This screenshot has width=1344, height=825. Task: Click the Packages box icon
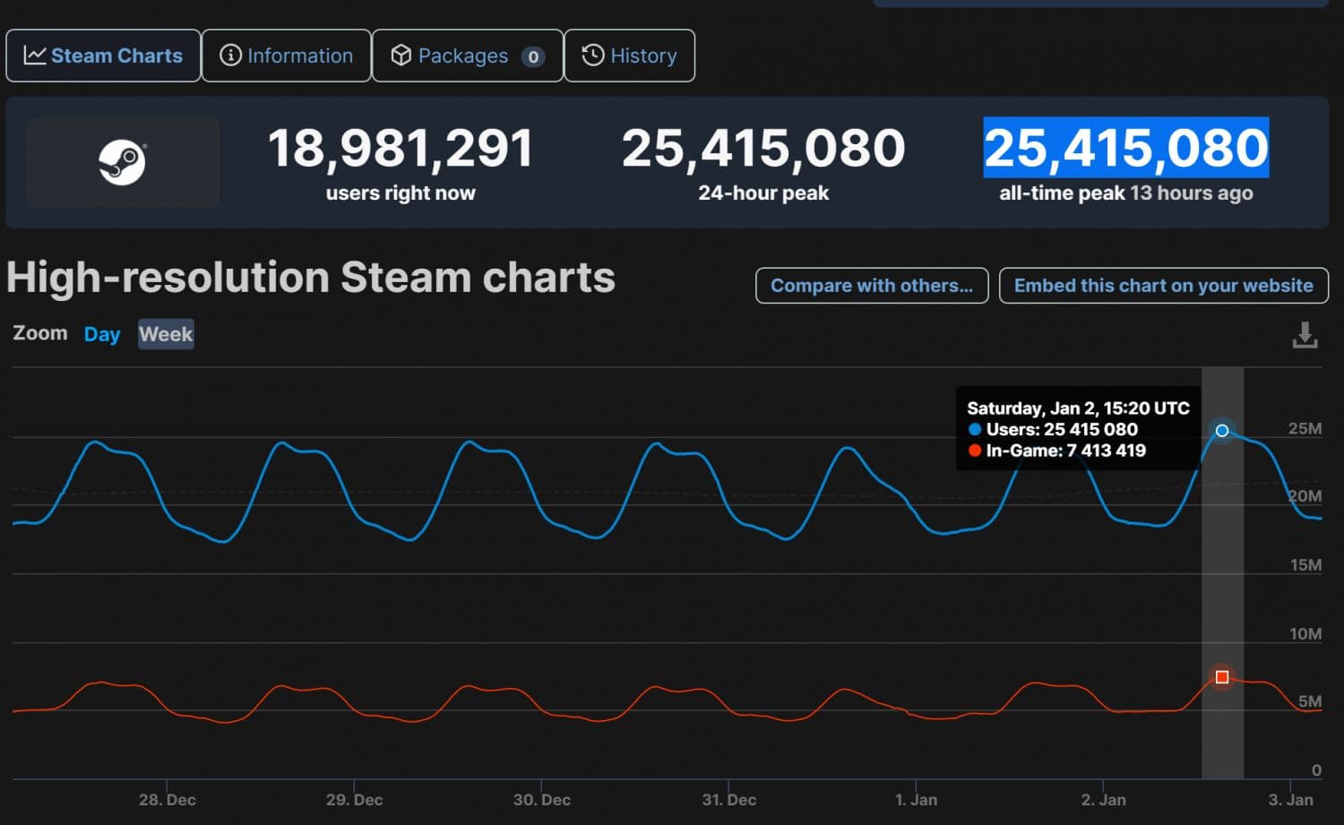pyautogui.click(x=401, y=56)
